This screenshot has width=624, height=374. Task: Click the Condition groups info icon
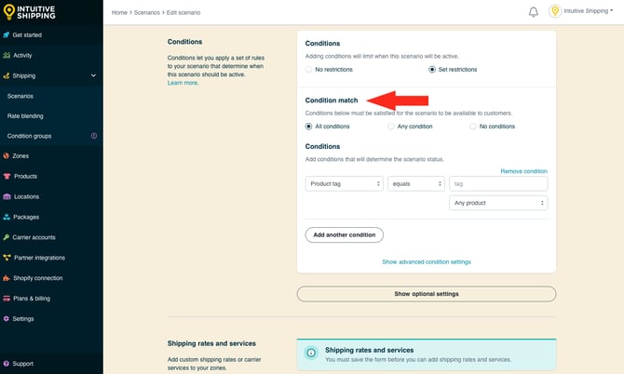[x=93, y=136]
